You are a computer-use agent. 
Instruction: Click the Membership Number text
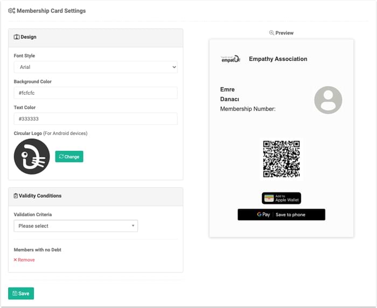coord(248,109)
